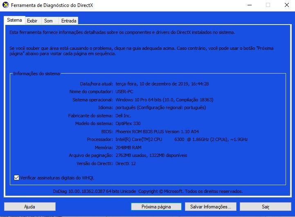Click the disabled maximize window button
This screenshot has height=217, width=295.
point(268,5)
